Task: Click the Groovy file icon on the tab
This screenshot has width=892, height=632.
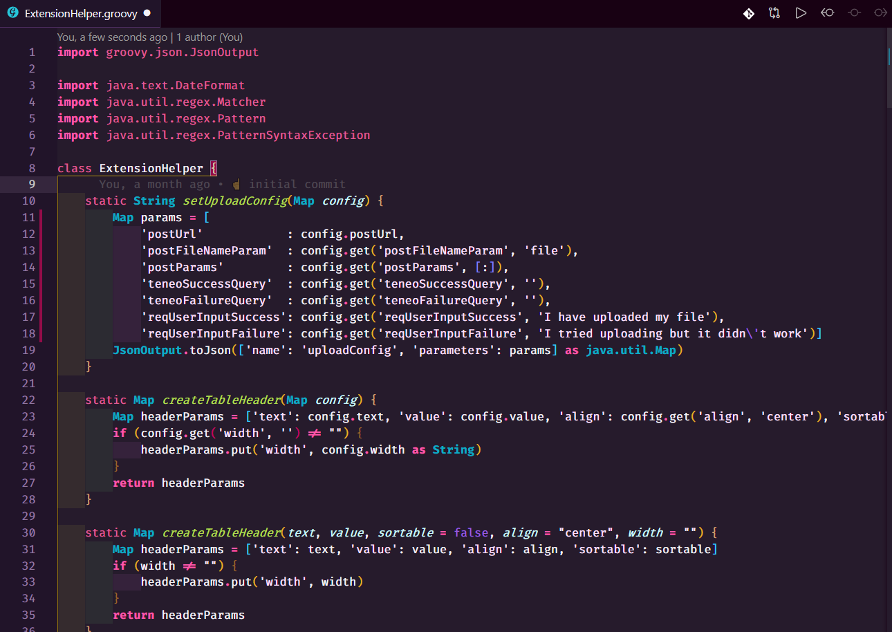Action: [x=12, y=13]
